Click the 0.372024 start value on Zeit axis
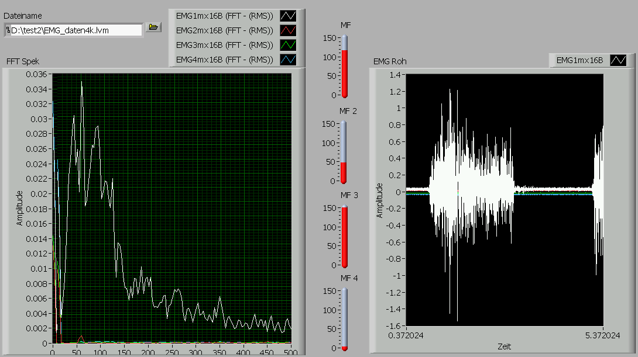 pyautogui.click(x=406, y=335)
